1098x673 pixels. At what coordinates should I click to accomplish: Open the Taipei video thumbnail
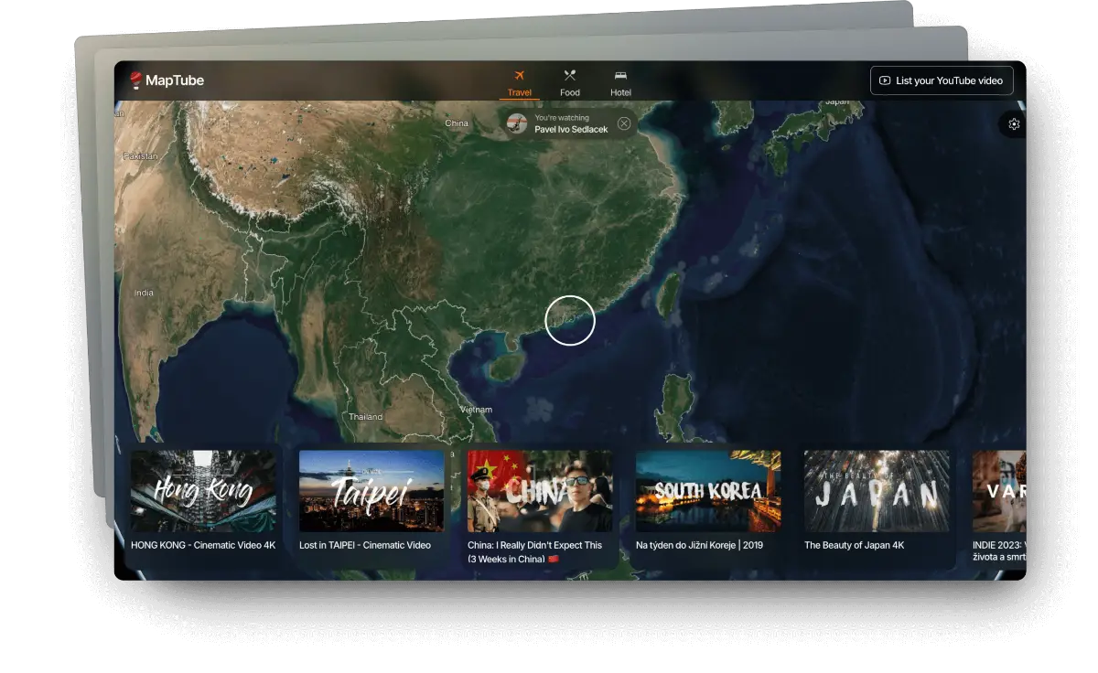click(371, 491)
